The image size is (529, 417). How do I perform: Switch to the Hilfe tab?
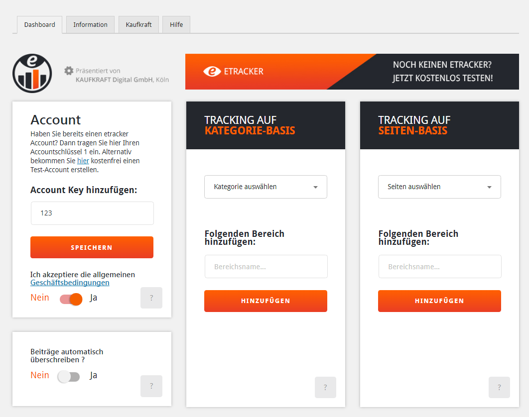(176, 24)
